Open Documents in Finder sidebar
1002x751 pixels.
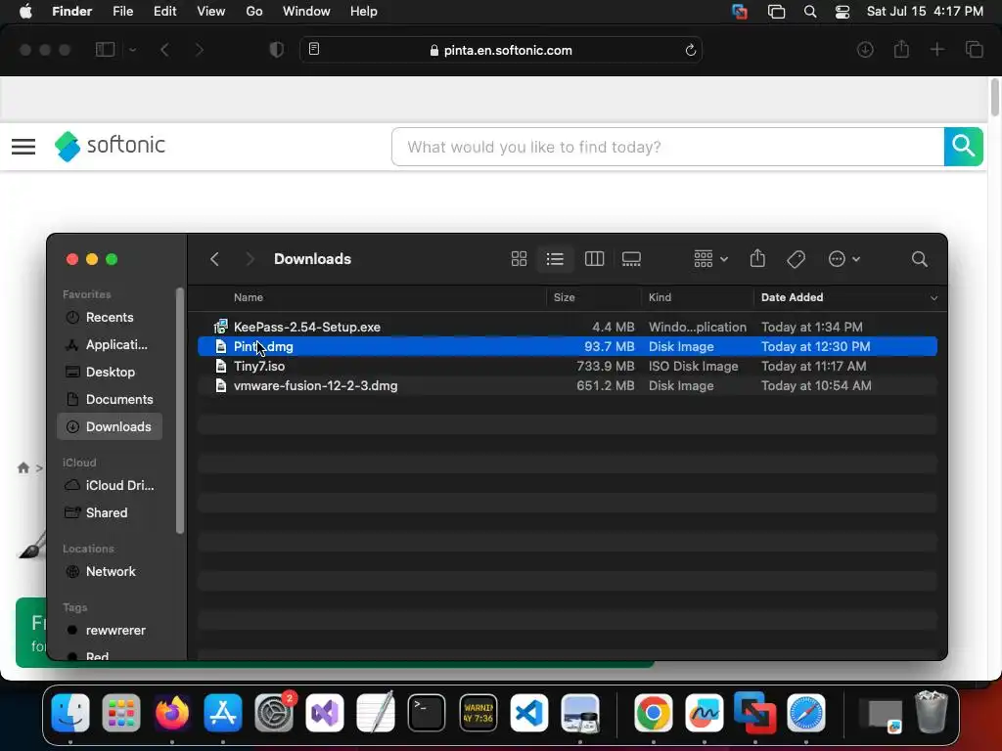(110, 400)
